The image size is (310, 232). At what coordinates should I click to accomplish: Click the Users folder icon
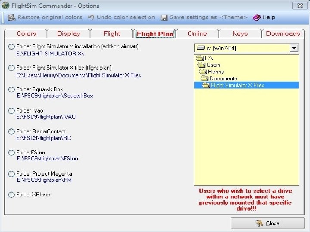coord(201,65)
